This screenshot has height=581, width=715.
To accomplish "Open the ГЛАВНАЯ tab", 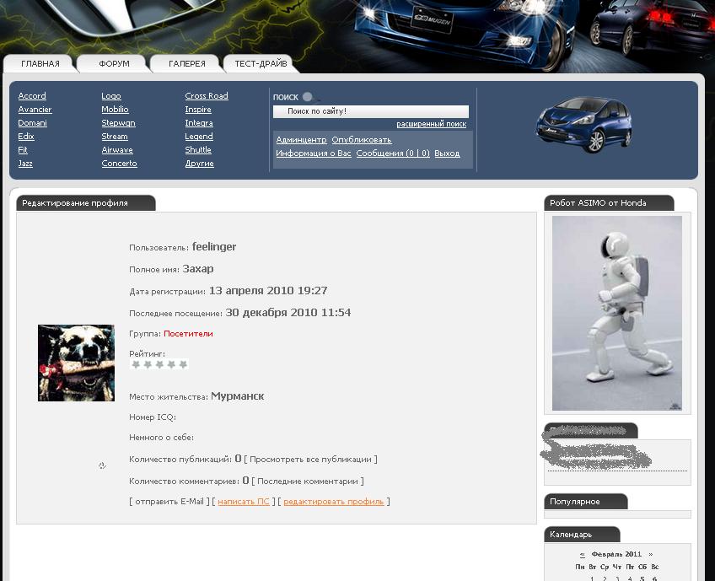I will coord(40,64).
